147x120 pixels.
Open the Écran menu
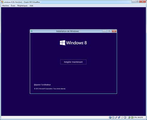13,6
